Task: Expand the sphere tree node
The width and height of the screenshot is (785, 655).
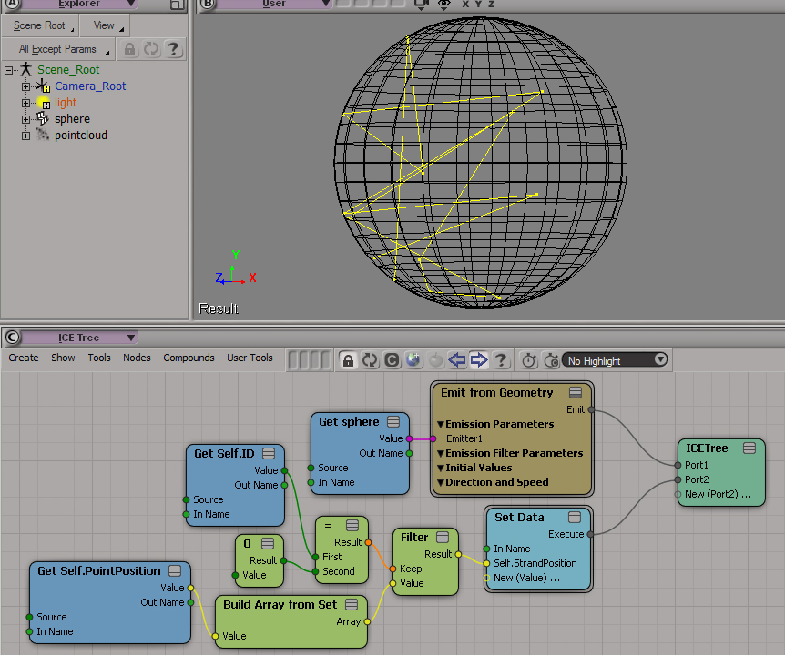Action: (26, 119)
